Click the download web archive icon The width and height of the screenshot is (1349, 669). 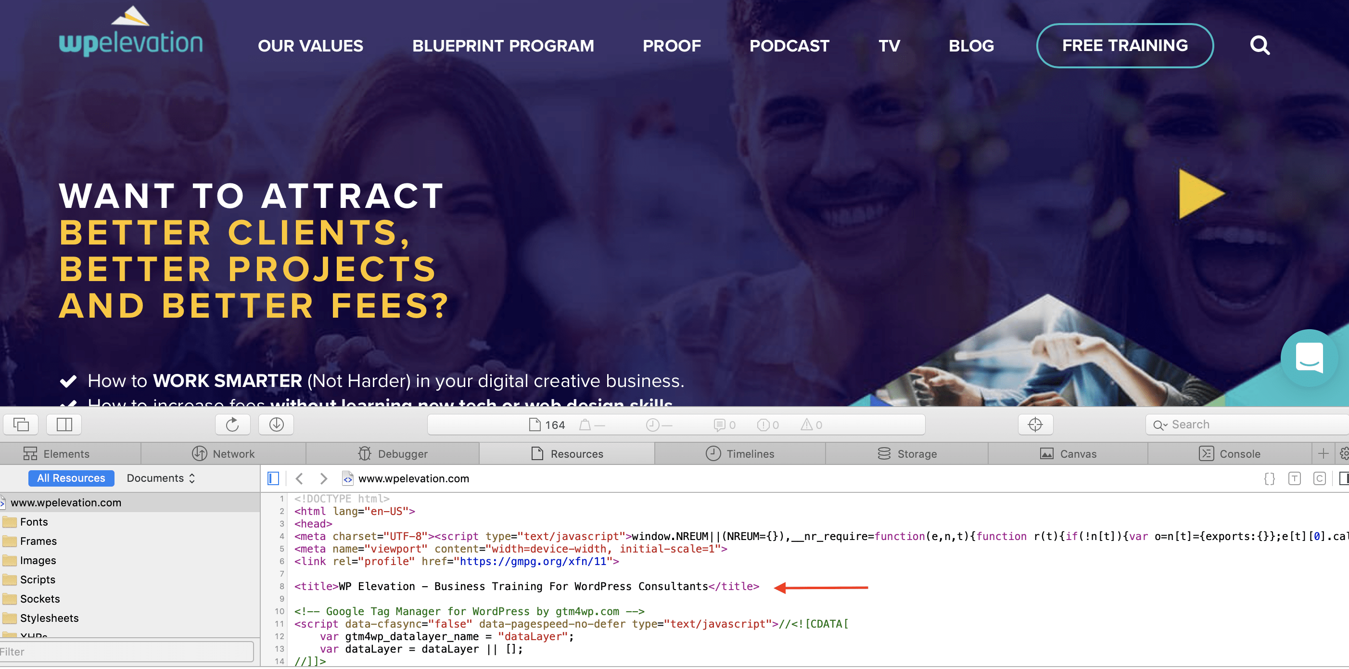pyautogui.click(x=276, y=424)
